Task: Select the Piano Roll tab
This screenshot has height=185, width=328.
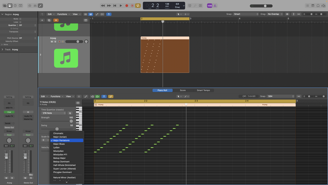Action: [x=162, y=90]
